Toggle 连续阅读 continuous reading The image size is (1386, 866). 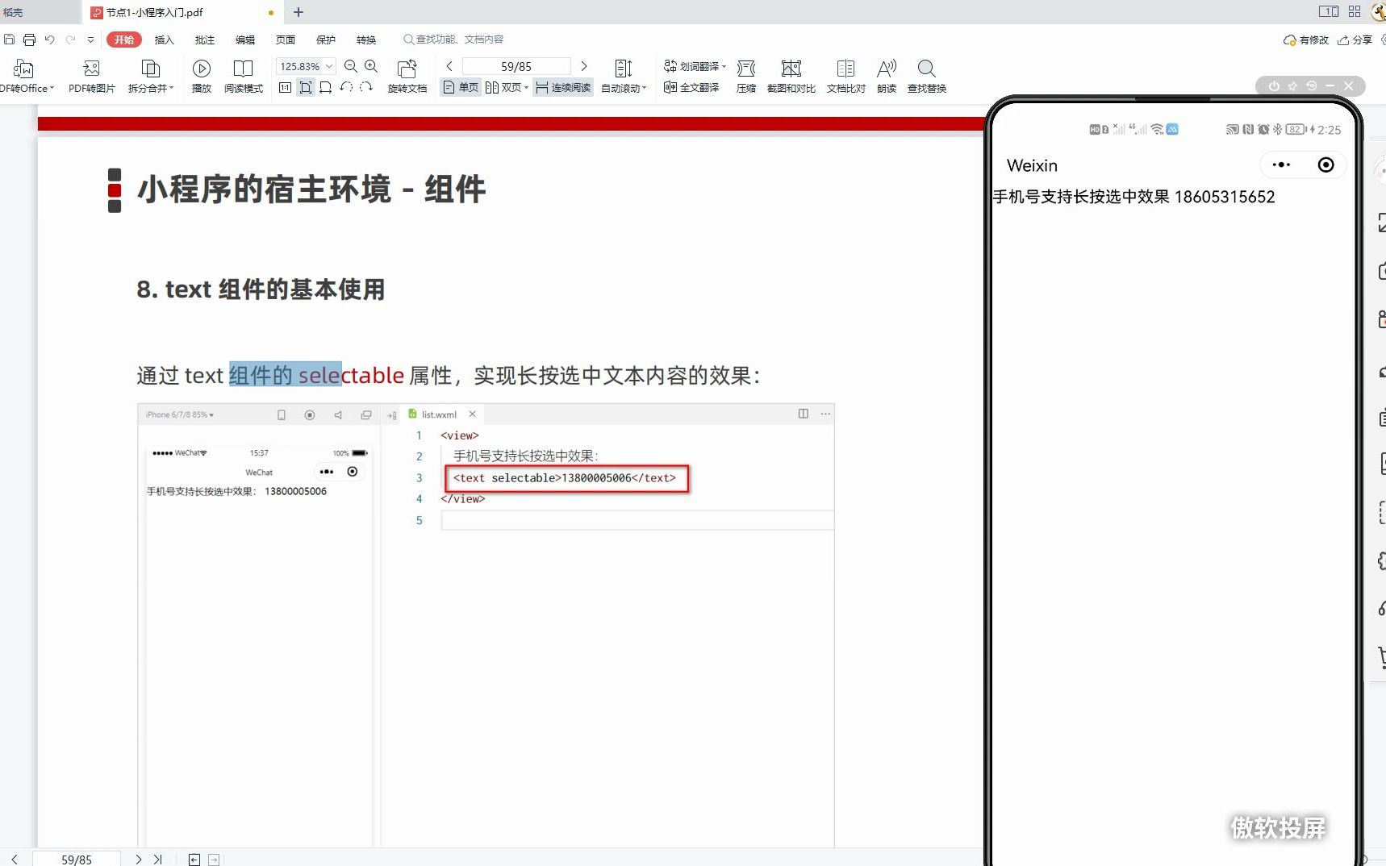click(563, 87)
